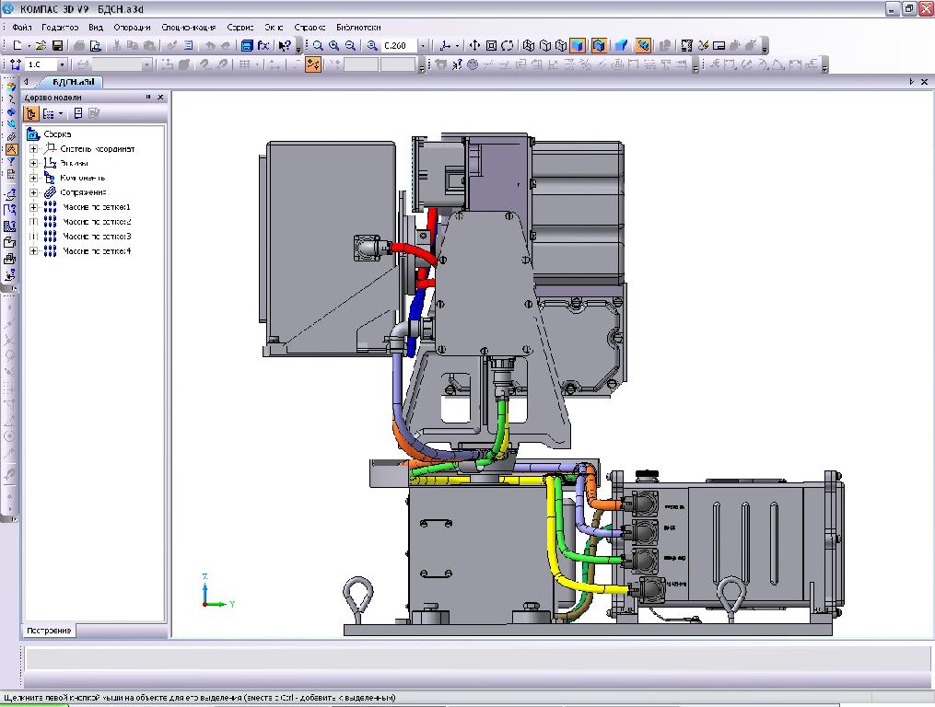This screenshot has height=707, width=935.
Task: Open the Операции menu
Action: tap(132, 28)
